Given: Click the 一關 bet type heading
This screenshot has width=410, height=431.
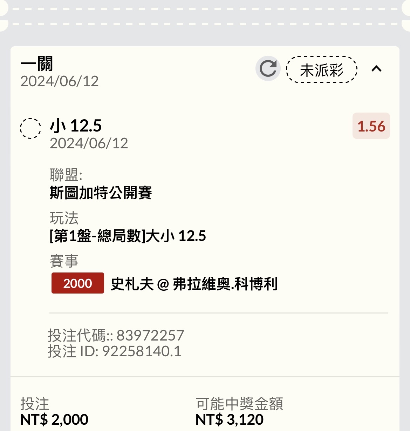Looking at the screenshot, I should pos(37,64).
